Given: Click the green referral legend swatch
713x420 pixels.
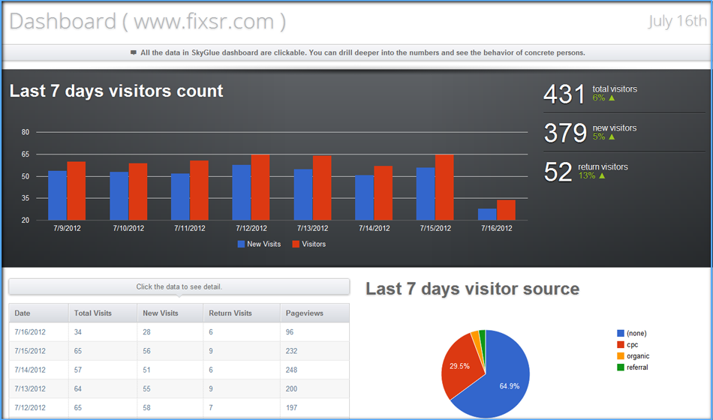Looking at the screenshot, I should (x=620, y=367).
